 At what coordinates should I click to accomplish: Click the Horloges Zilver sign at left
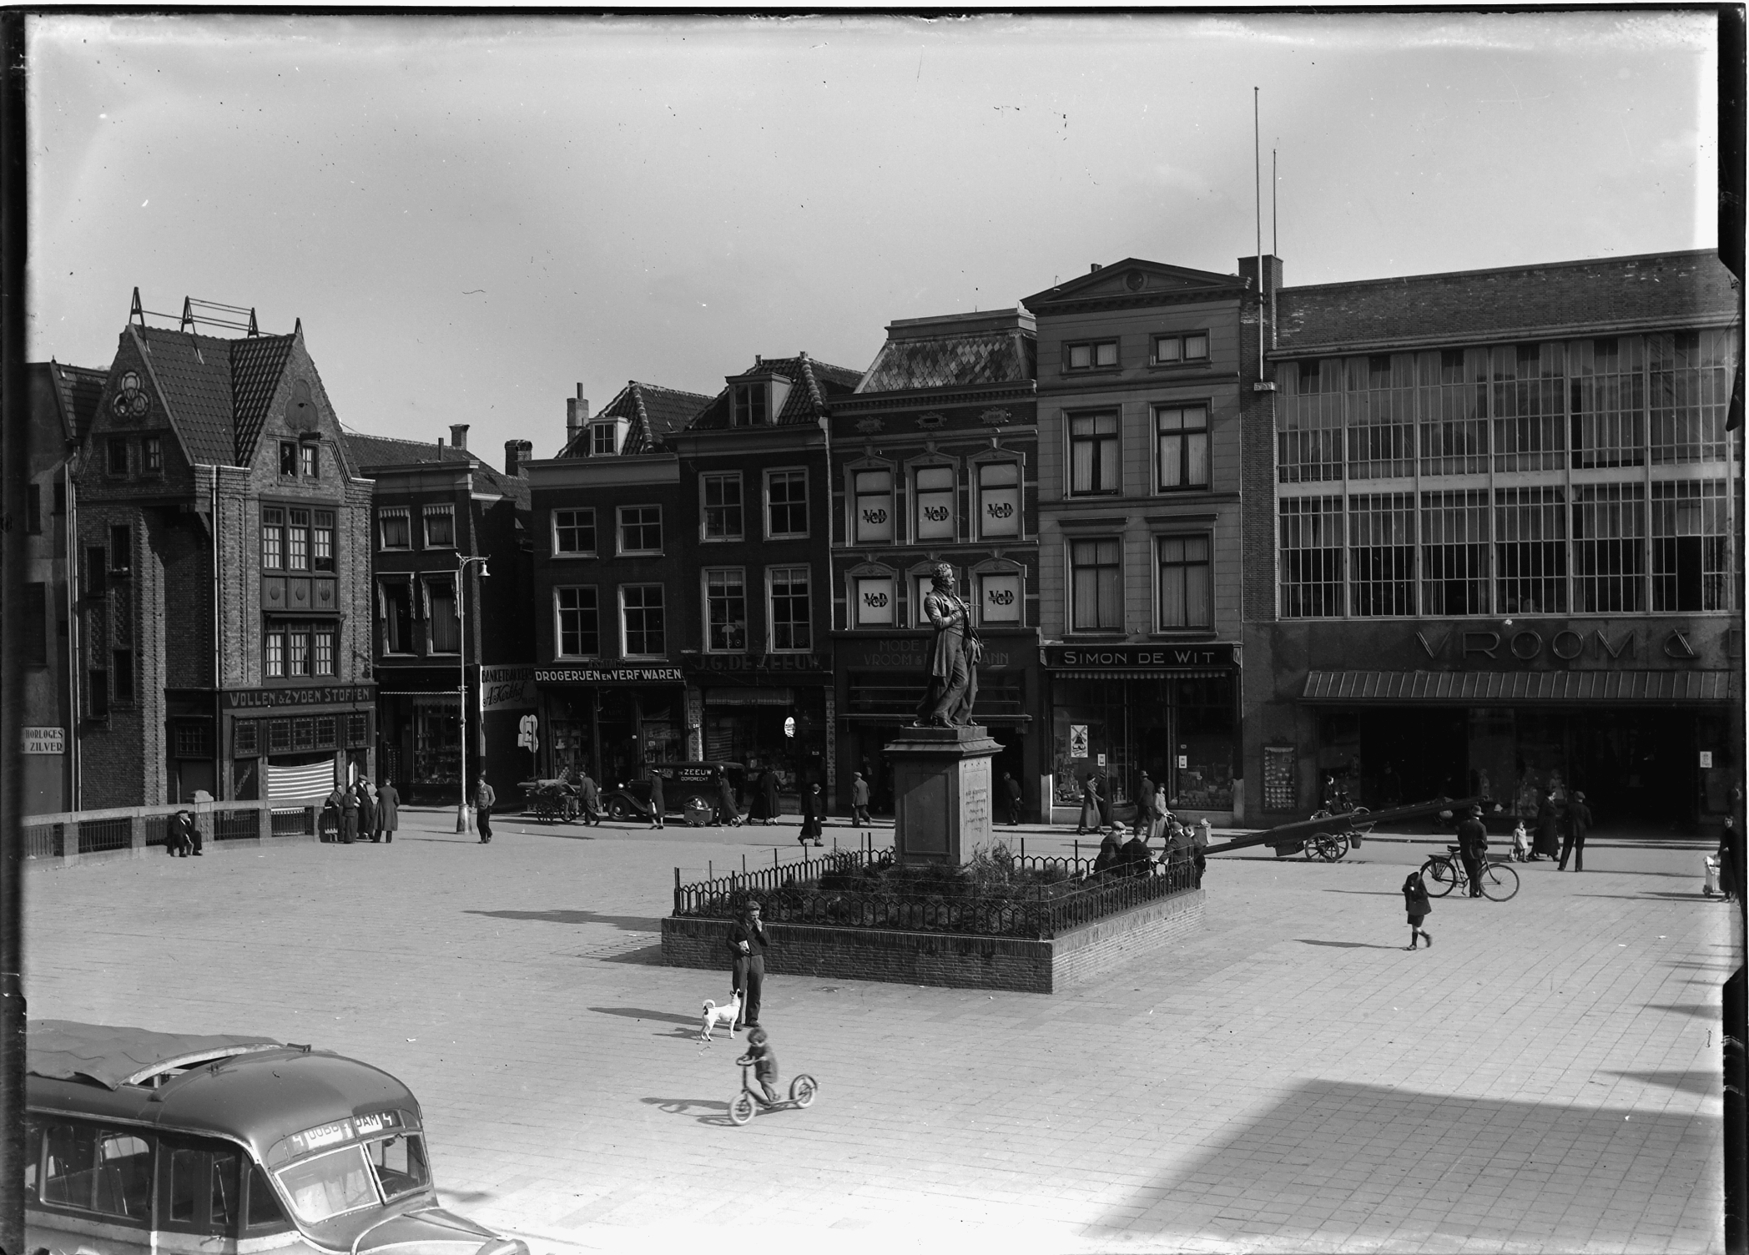click(43, 740)
